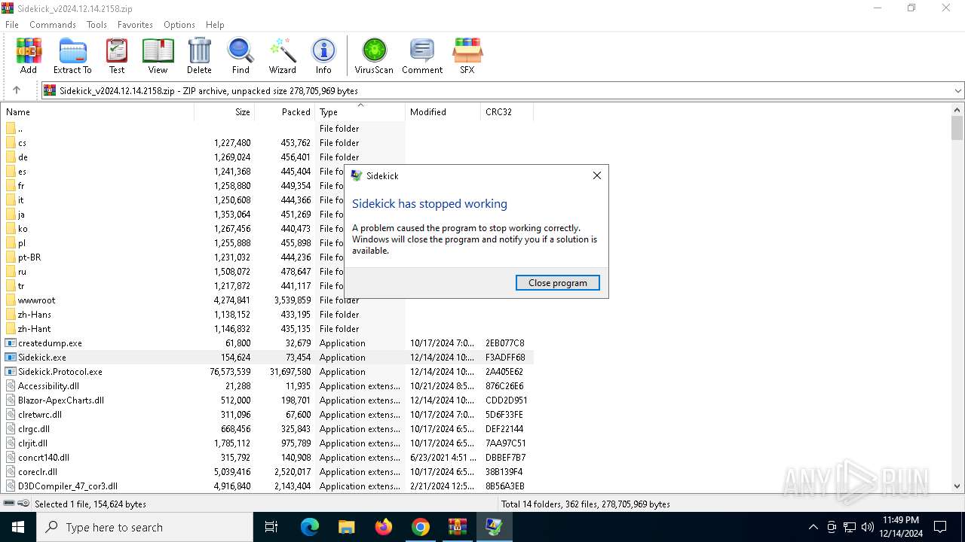Open File Explorer from the taskbar

[x=347, y=527]
